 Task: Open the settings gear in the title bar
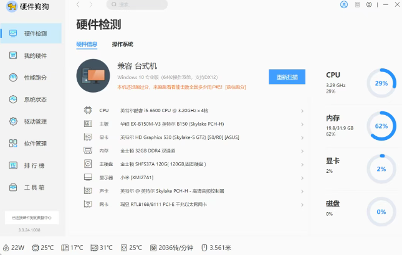click(x=369, y=4)
